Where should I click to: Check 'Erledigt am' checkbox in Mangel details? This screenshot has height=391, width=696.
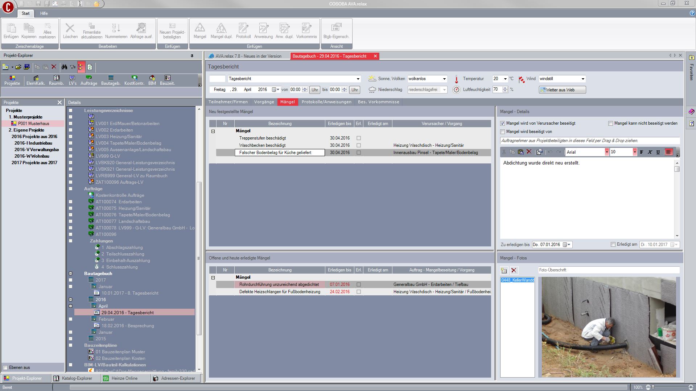click(613, 245)
